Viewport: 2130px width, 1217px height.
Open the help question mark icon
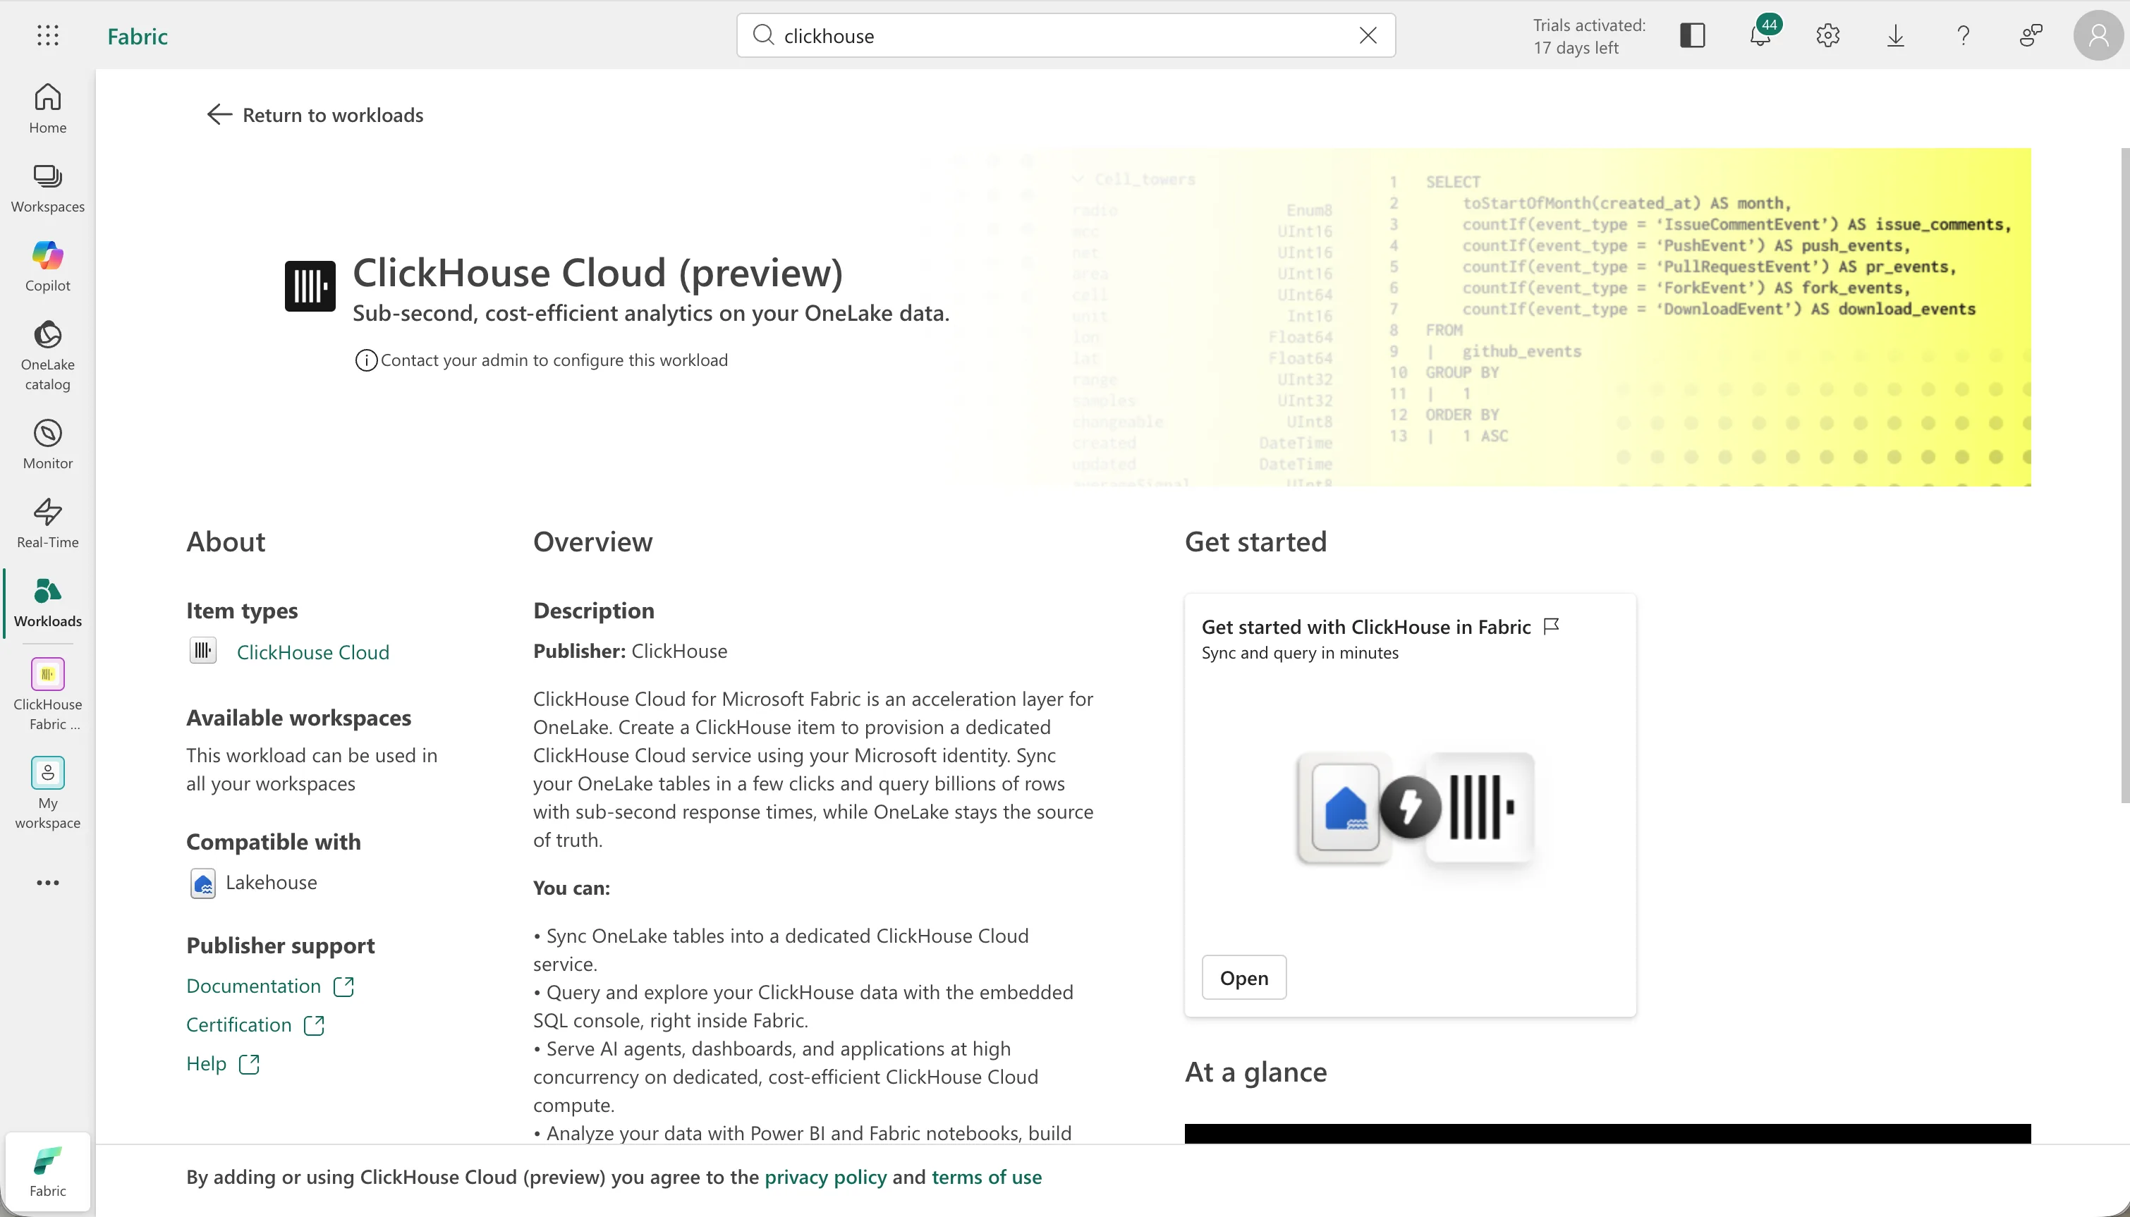1964,35
